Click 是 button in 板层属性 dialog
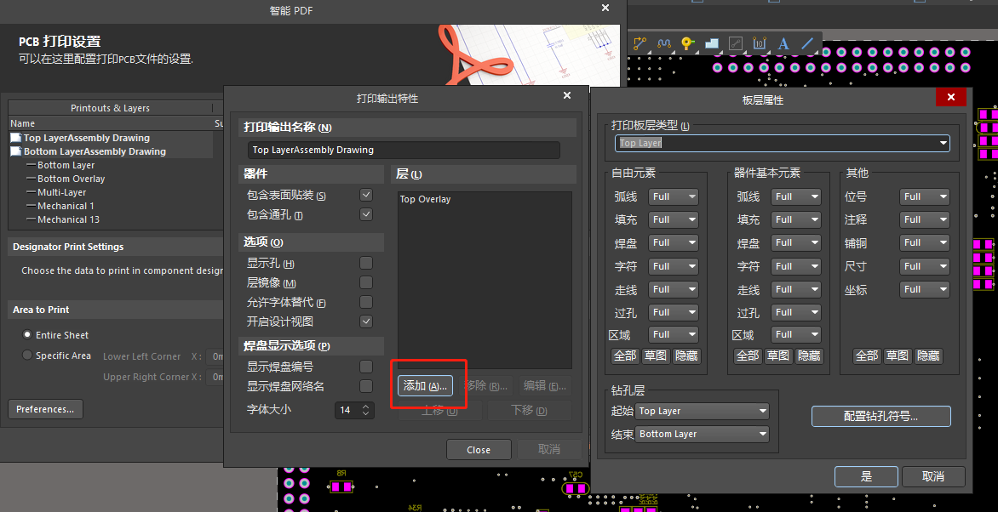The width and height of the screenshot is (998, 512). (866, 476)
